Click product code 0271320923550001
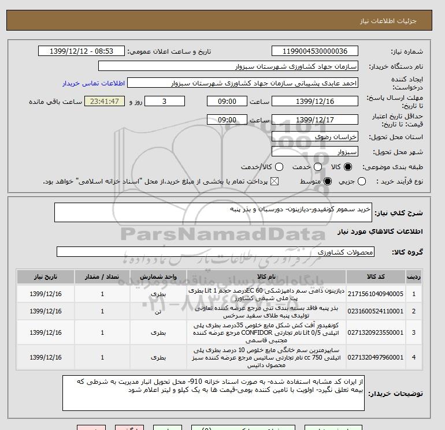The width and height of the screenshot is (445, 430). (x=376, y=332)
